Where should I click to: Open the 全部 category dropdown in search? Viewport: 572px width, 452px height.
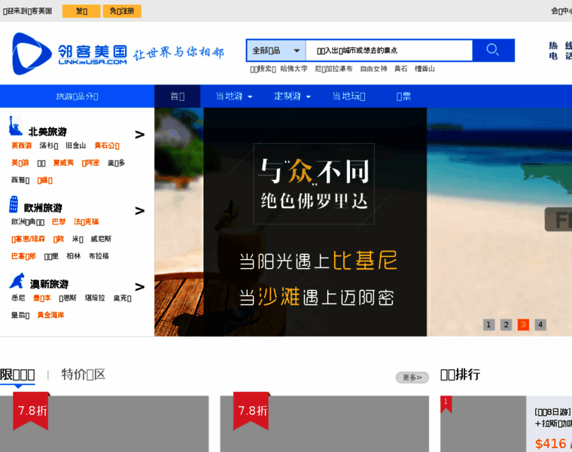pos(276,50)
